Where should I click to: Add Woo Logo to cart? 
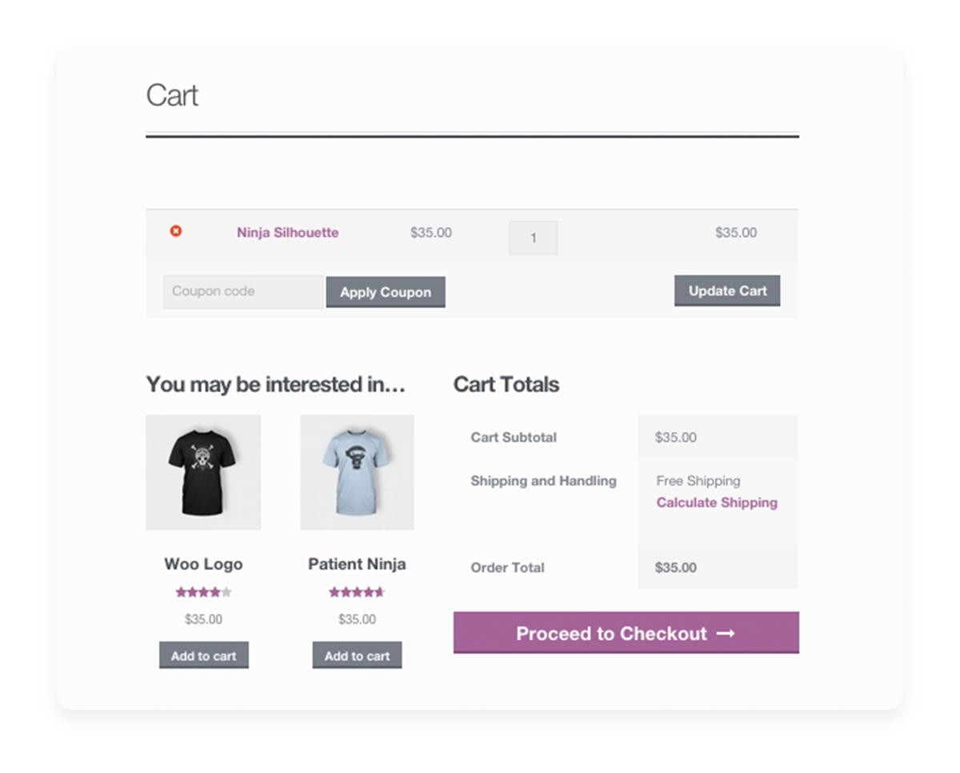click(x=204, y=655)
